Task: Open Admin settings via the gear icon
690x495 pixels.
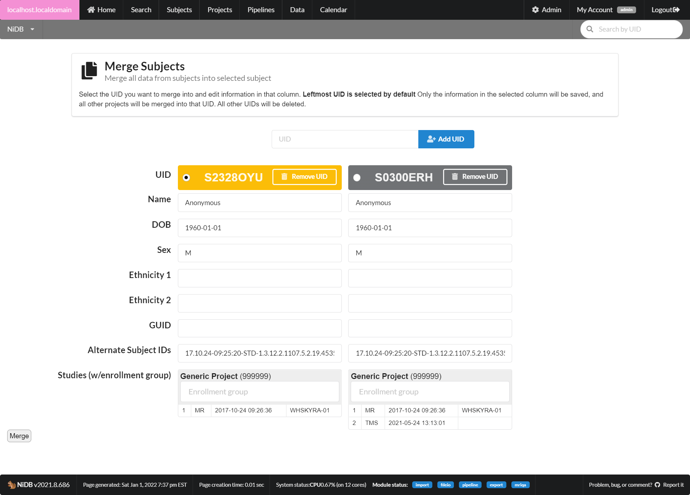Action: pos(535,10)
